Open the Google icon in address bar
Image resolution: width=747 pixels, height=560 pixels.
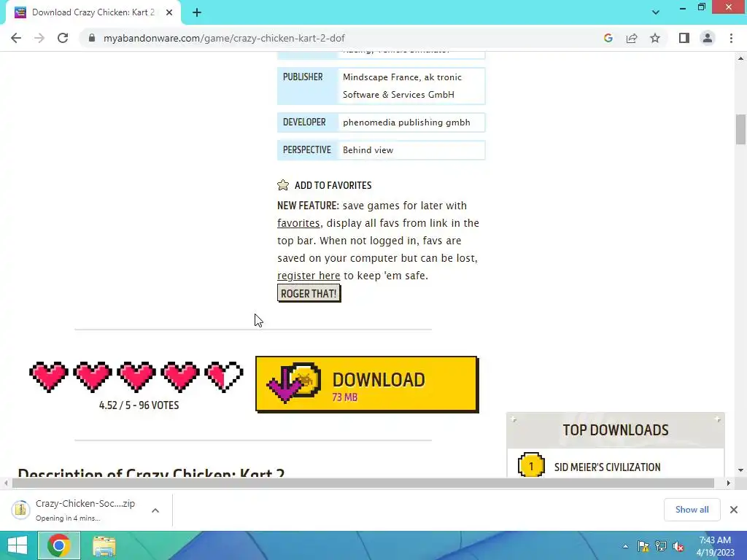coord(608,38)
